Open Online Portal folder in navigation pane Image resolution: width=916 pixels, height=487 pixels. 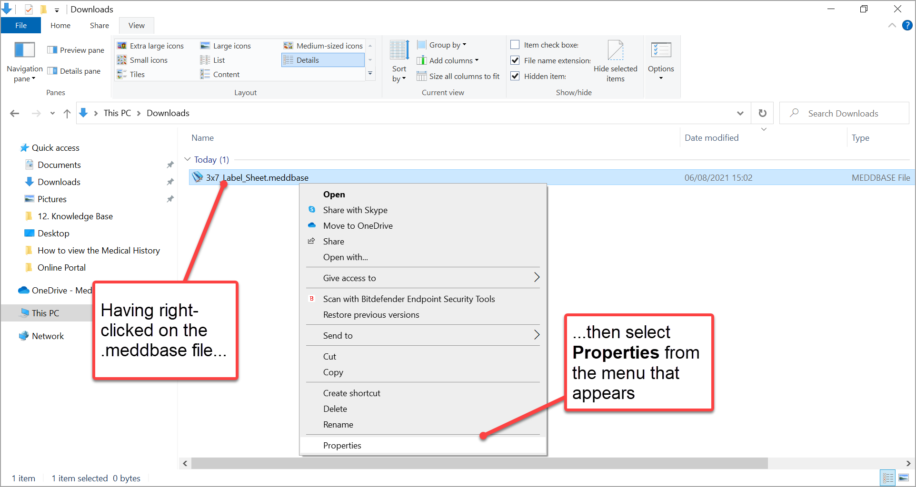pyautogui.click(x=61, y=268)
